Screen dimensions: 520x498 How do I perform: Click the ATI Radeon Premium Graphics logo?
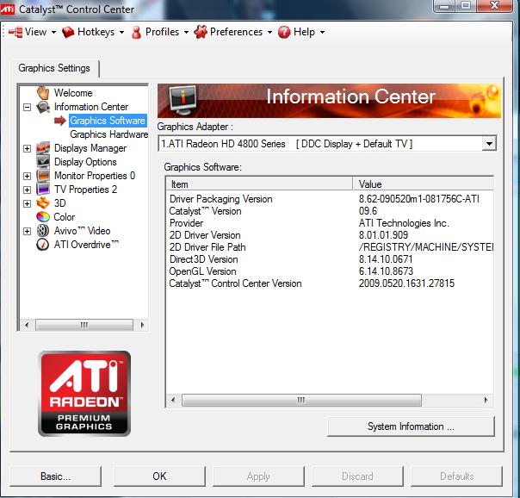point(84,393)
